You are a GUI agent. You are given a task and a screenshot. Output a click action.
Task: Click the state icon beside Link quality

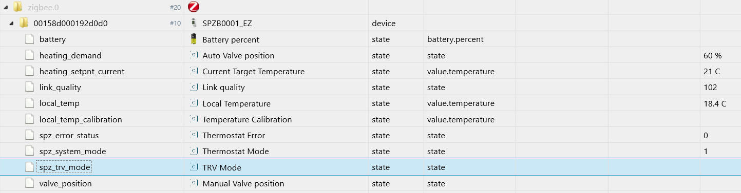tap(194, 87)
